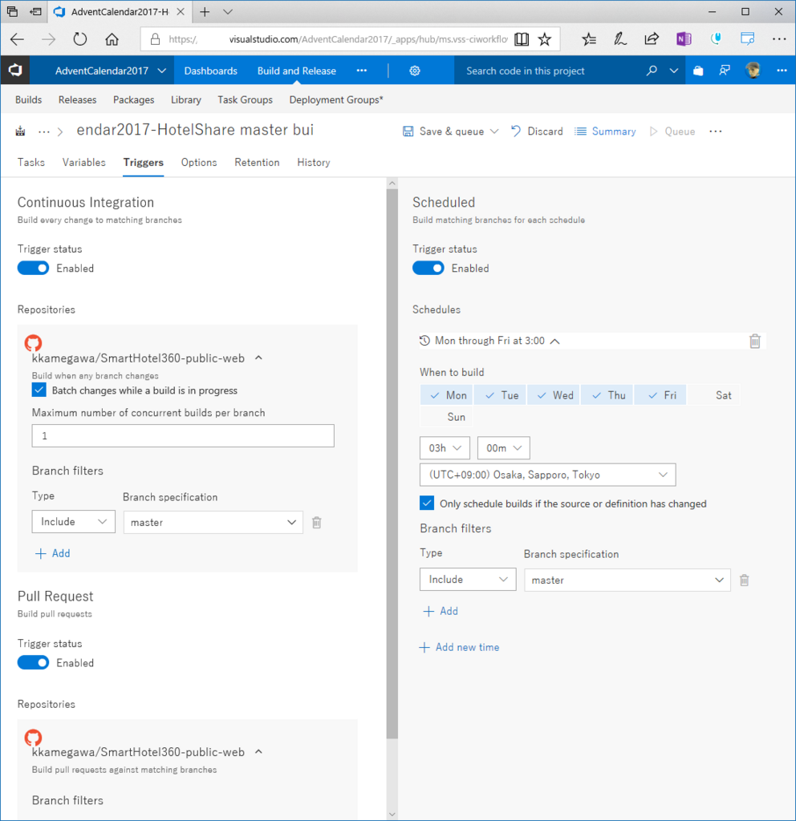Toggle Pull Request trigger status switch
Screen dimensions: 796x821
pyautogui.click(x=33, y=662)
